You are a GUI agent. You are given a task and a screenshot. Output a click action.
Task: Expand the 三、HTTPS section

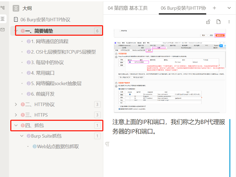pos(16,115)
